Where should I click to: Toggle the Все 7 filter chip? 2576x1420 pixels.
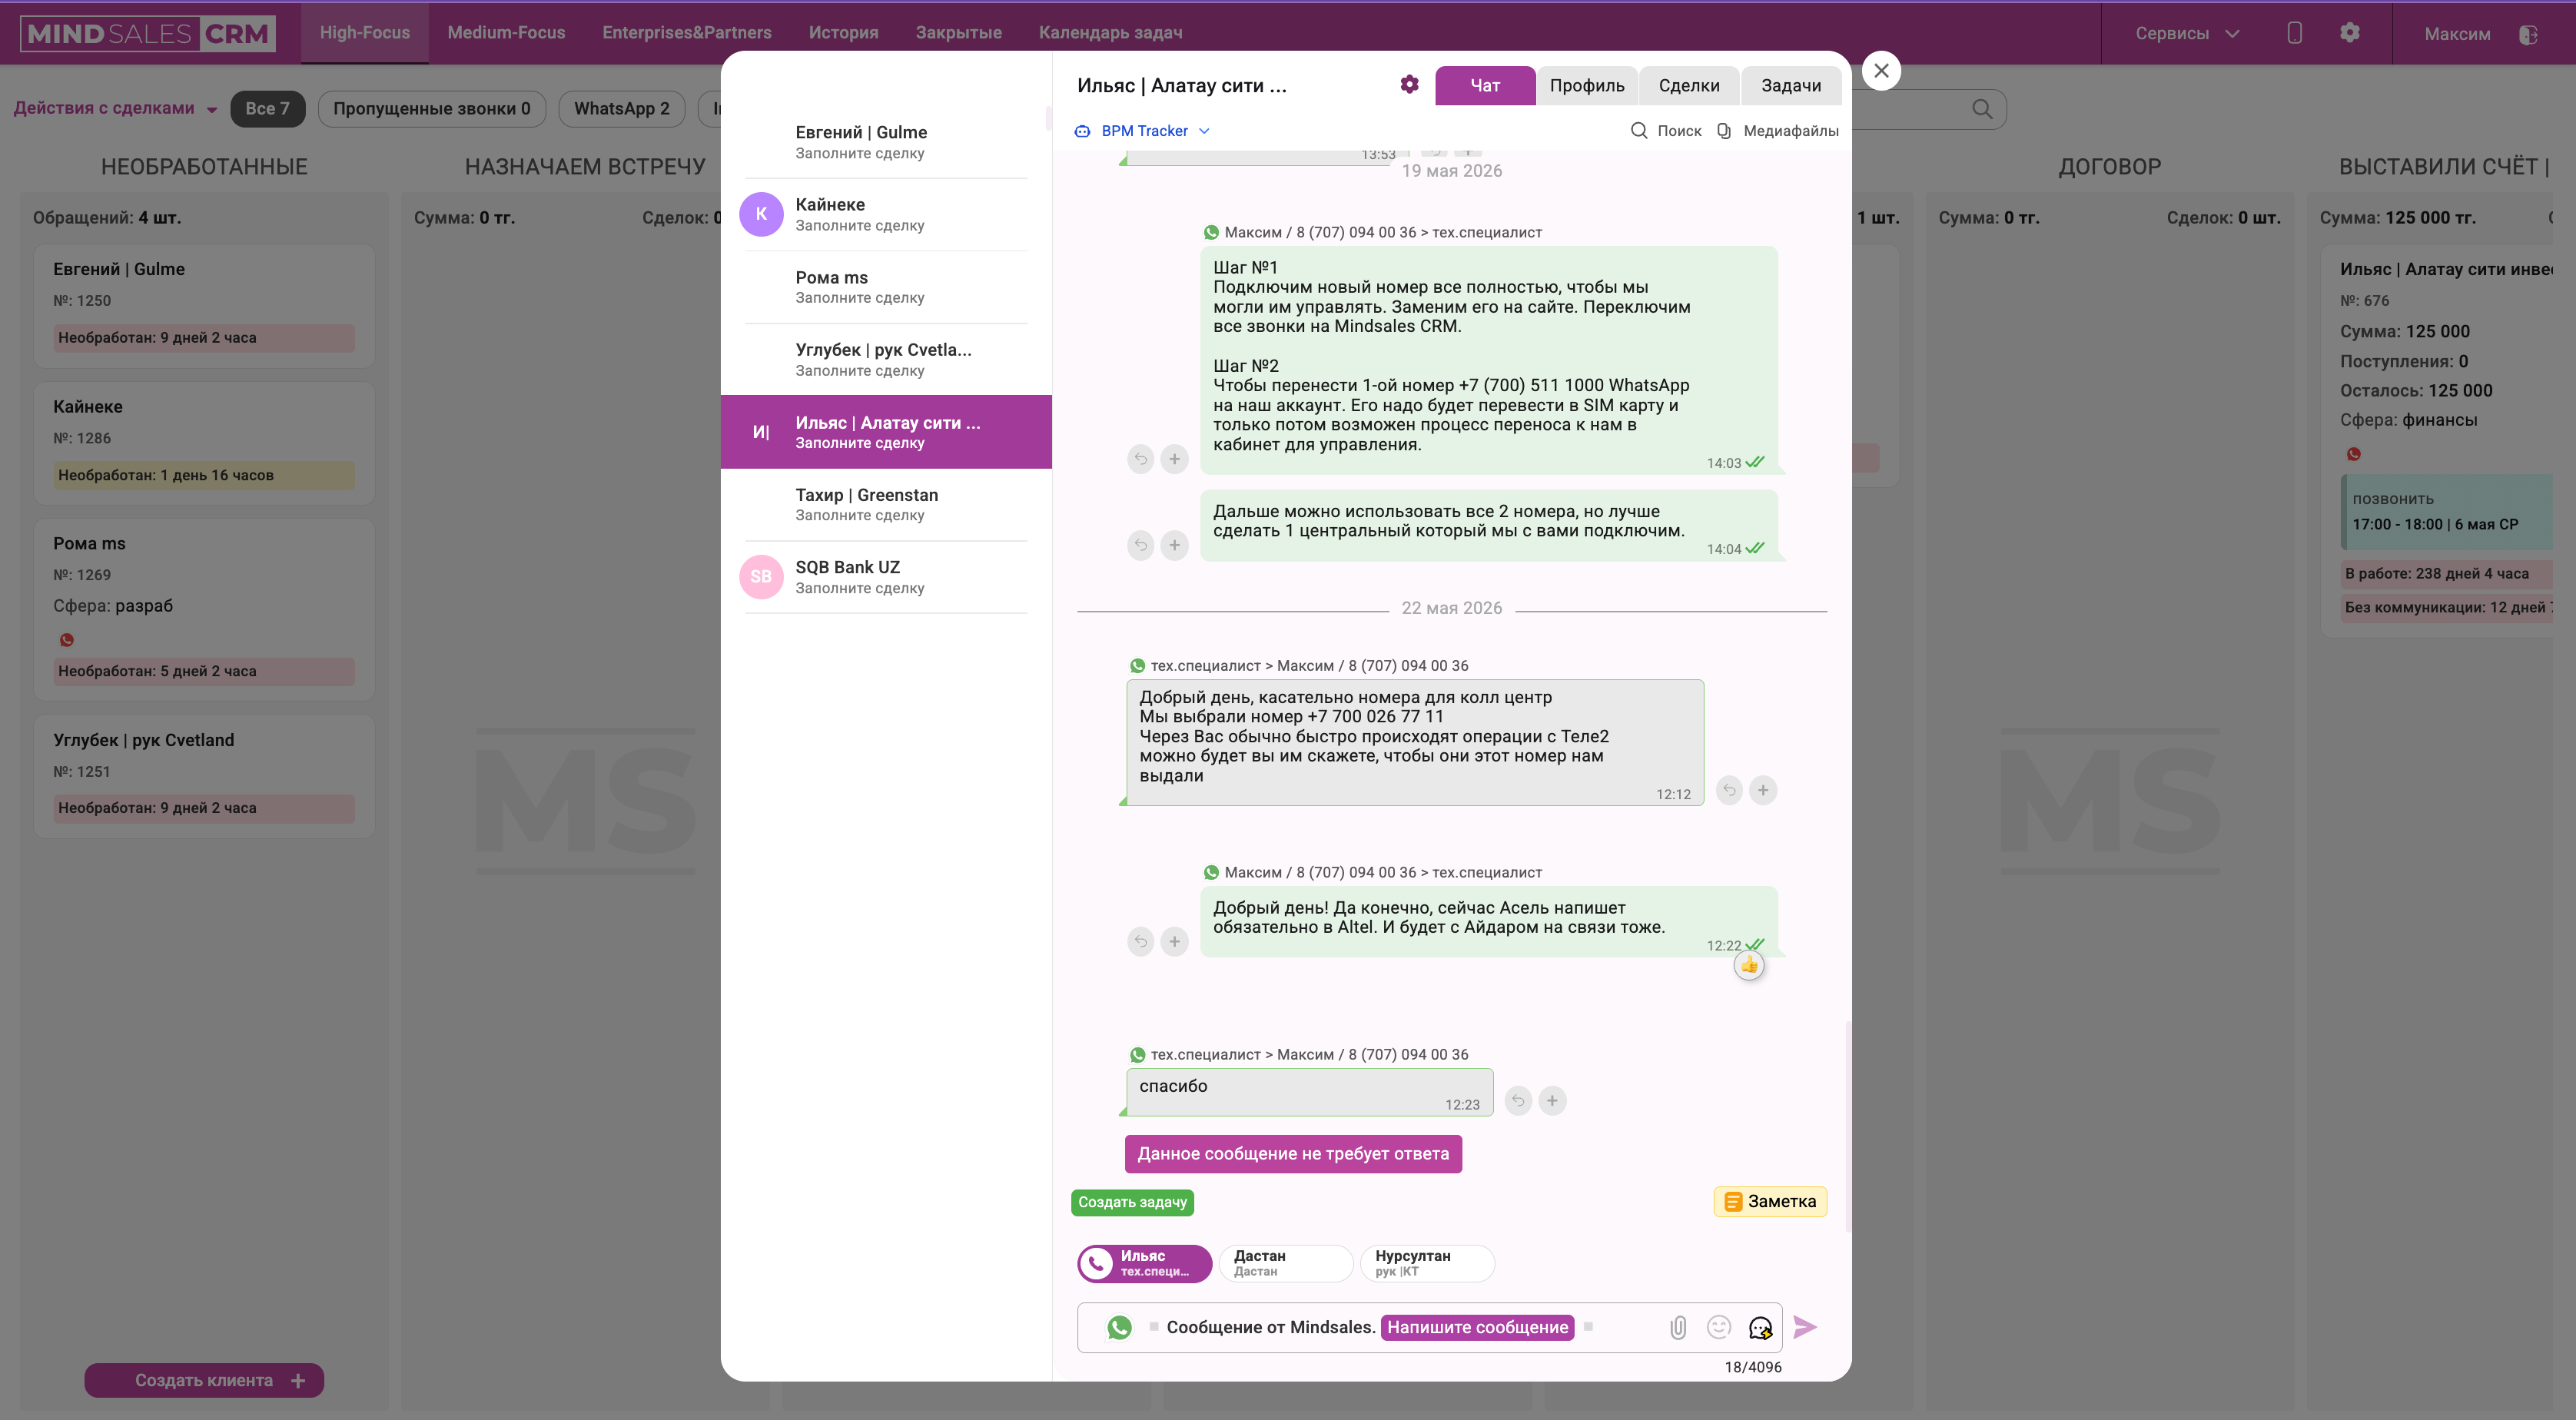pyautogui.click(x=267, y=108)
